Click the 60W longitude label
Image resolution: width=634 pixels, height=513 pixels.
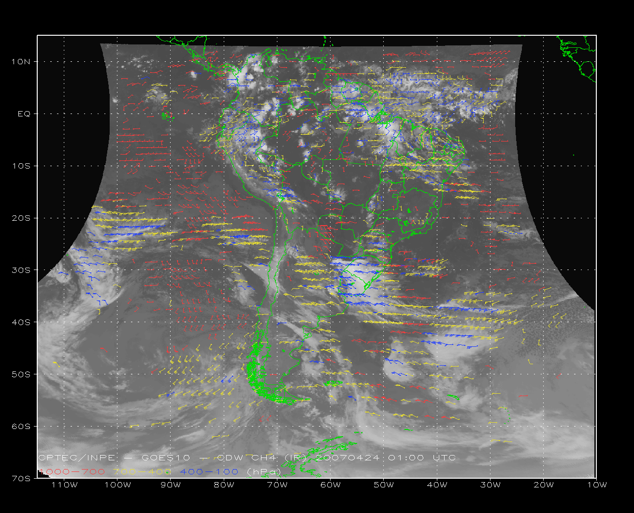[x=330, y=484]
